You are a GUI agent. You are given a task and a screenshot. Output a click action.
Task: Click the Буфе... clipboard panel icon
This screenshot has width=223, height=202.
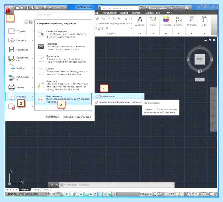tap(204, 19)
